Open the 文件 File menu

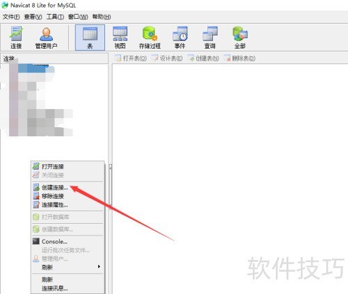pos(11,17)
